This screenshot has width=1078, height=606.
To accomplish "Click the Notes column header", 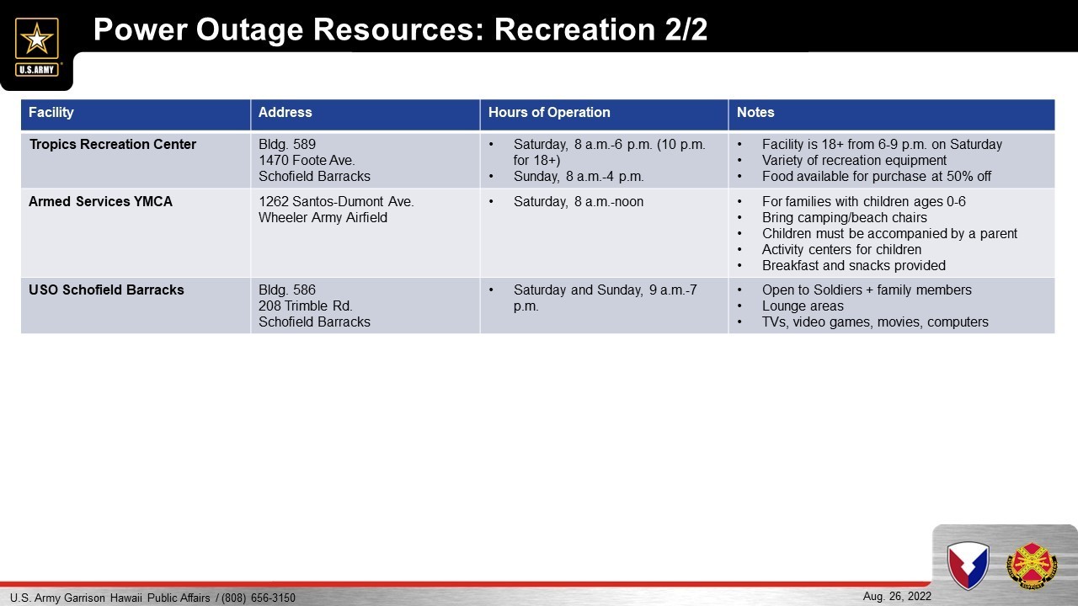I will pos(755,113).
